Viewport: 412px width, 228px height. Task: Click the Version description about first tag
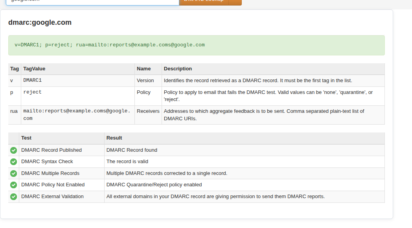[x=258, y=81]
